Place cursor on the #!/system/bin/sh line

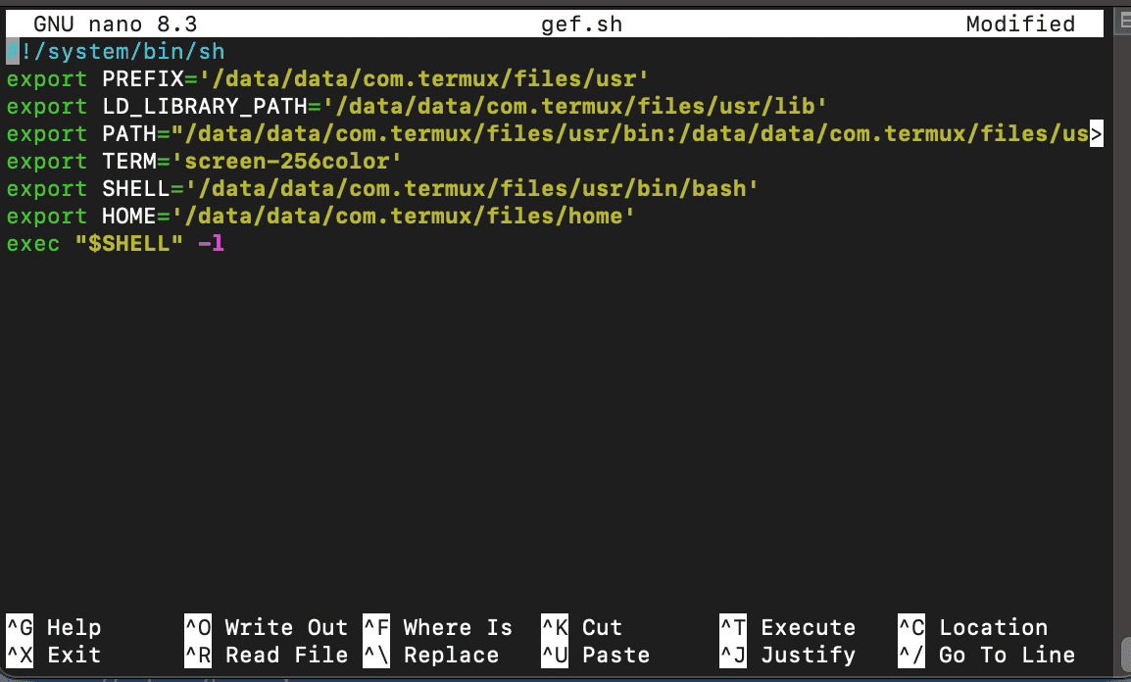[116, 52]
